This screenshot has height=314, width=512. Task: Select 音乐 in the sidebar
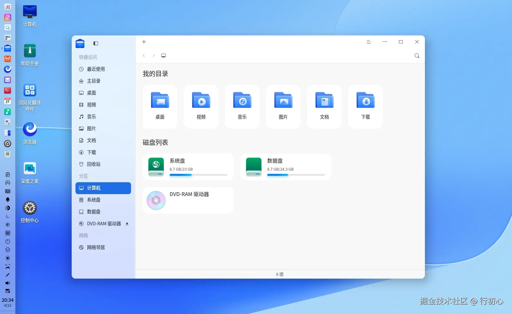coord(103,117)
